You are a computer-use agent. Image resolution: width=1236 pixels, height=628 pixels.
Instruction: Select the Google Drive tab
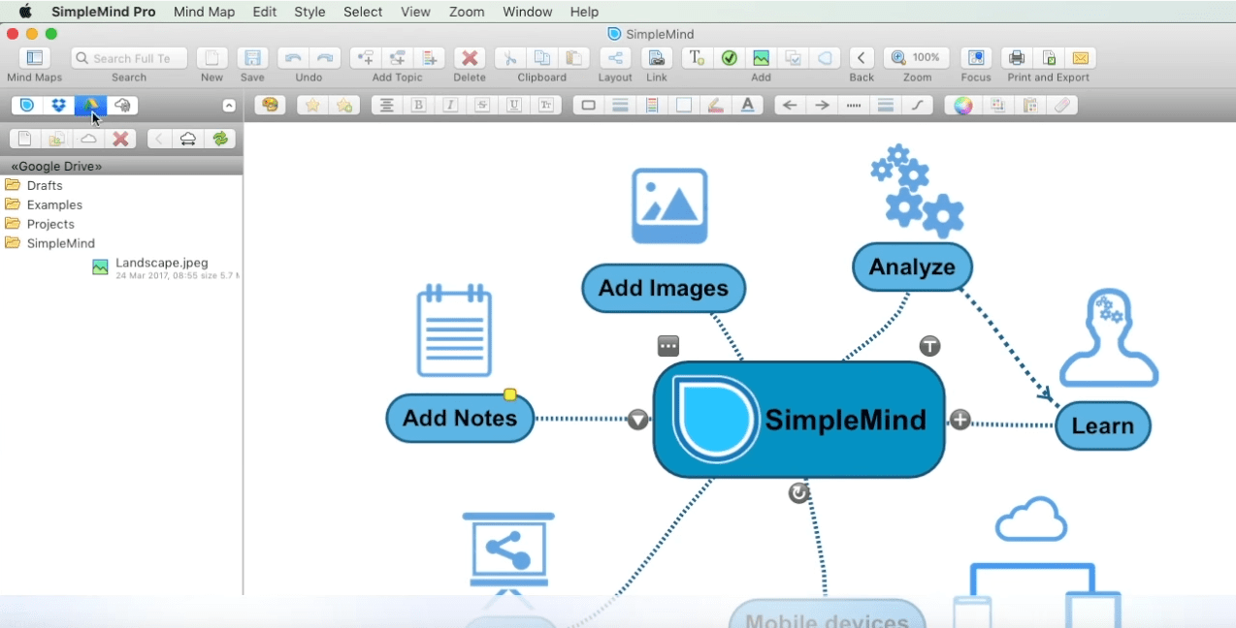pos(91,106)
